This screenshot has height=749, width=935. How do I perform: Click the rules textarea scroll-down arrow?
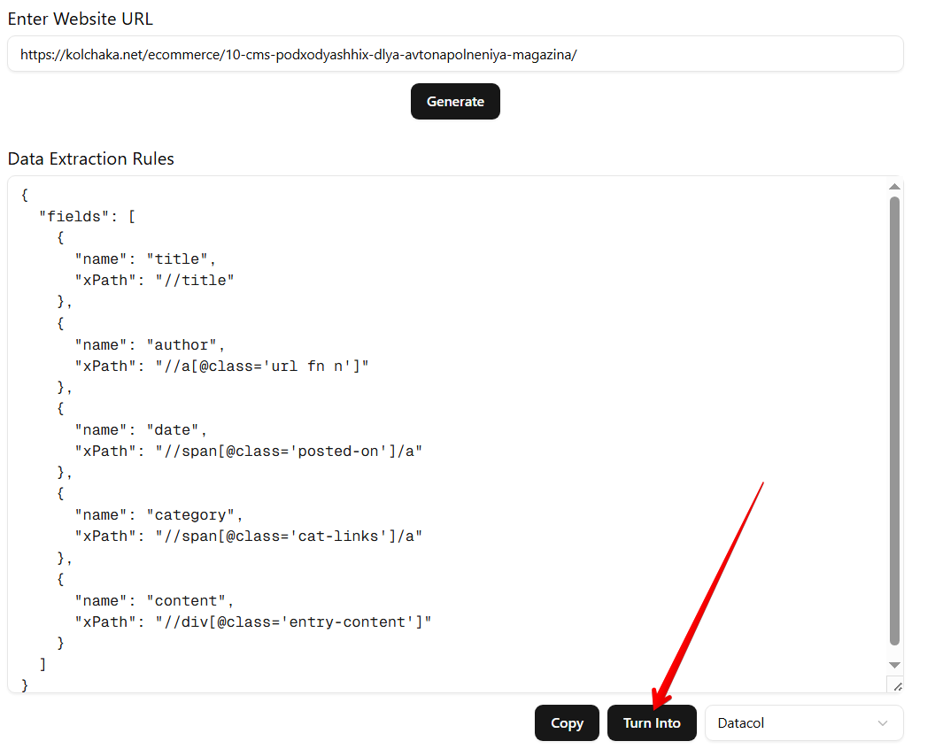tap(894, 665)
